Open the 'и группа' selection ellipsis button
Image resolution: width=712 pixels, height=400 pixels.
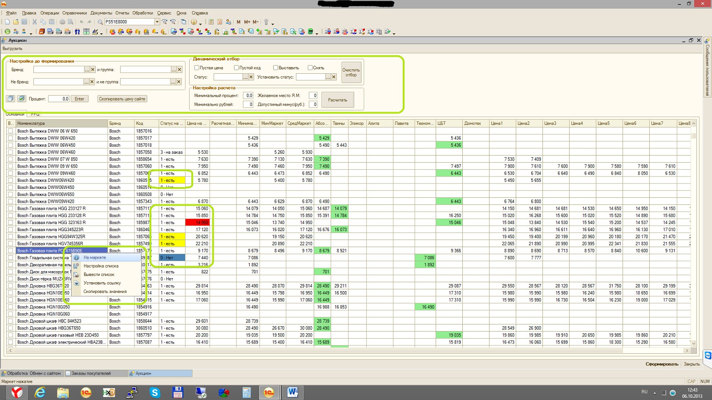click(174, 69)
